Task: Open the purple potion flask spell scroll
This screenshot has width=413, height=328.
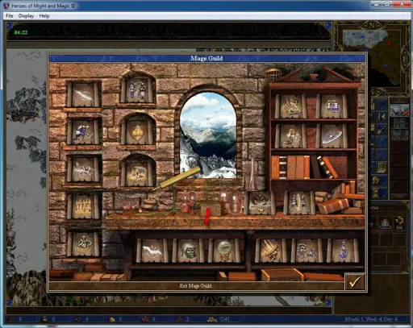Action: [344, 251]
